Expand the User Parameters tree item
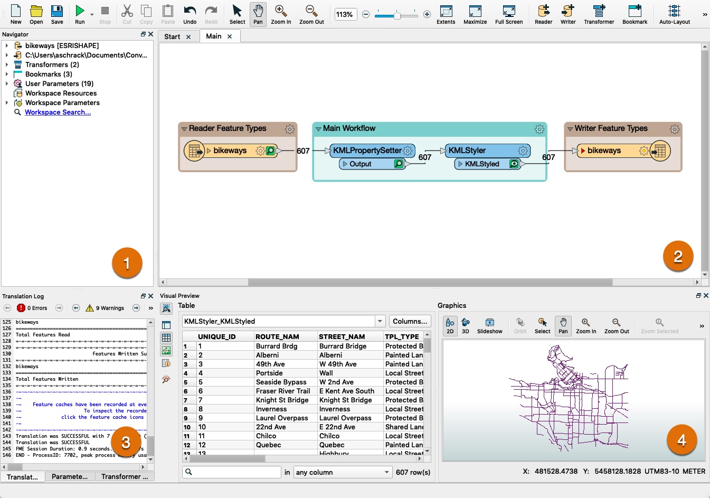Screen dimensions: 710x498 [7, 83]
